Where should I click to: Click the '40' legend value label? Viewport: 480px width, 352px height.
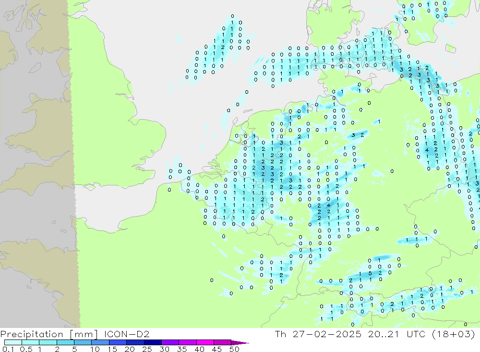coord(199,349)
